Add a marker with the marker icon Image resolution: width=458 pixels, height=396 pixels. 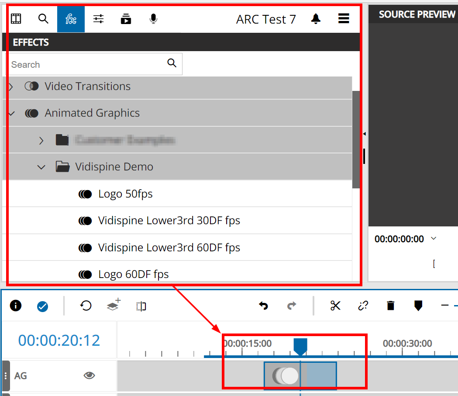[x=418, y=306]
